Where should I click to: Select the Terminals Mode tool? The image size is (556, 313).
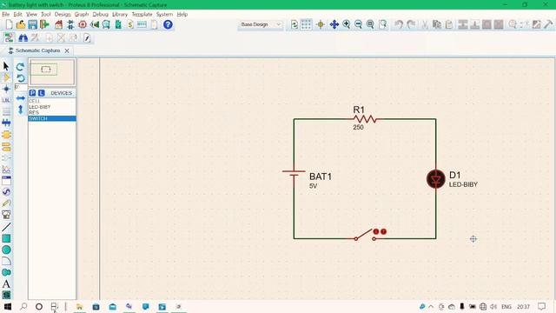coord(6,146)
